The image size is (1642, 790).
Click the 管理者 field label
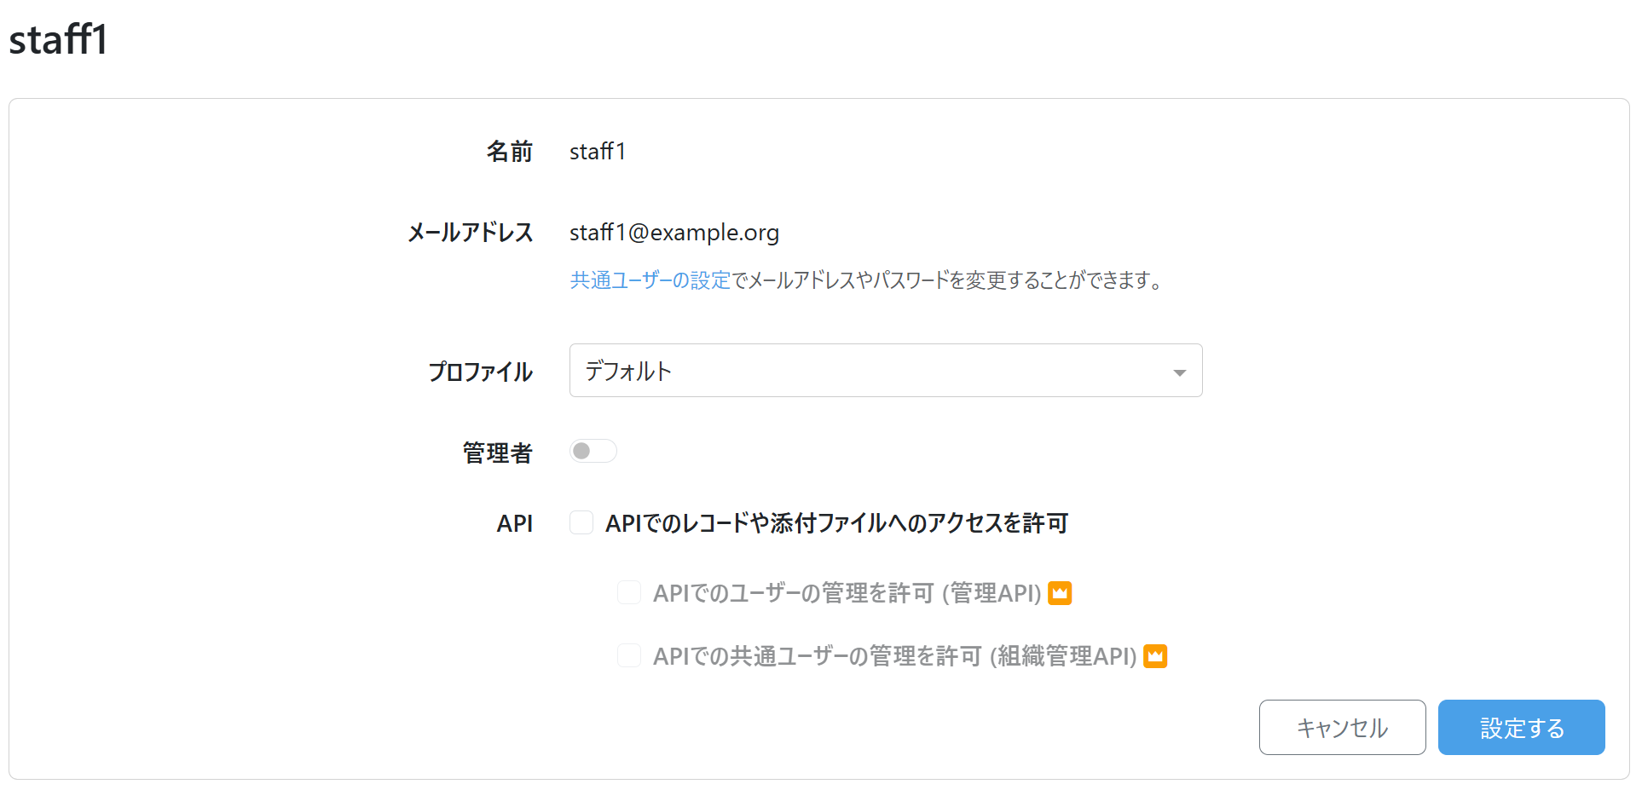click(x=497, y=453)
